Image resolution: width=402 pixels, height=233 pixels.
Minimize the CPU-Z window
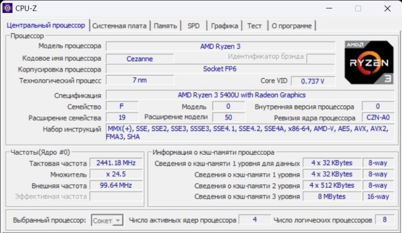click(x=329, y=8)
